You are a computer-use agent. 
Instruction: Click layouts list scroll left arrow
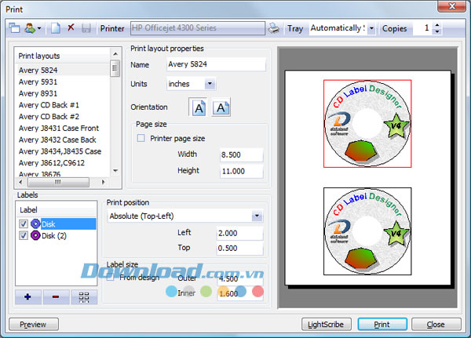click(x=20, y=182)
